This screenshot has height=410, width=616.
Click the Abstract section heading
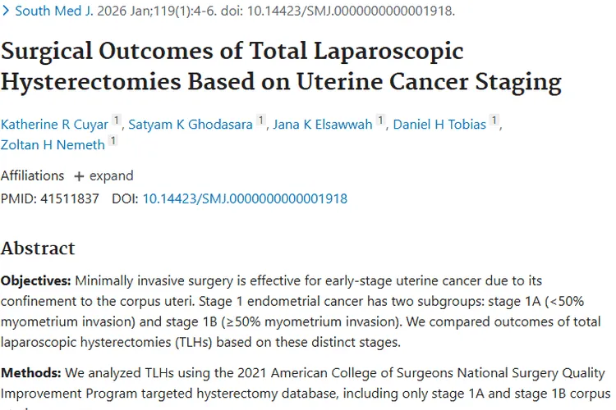38,248
